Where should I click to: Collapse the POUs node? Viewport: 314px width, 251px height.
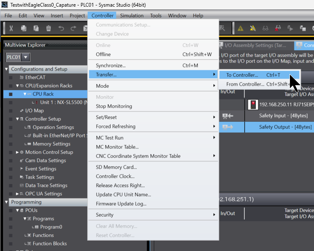click(17, 210)
